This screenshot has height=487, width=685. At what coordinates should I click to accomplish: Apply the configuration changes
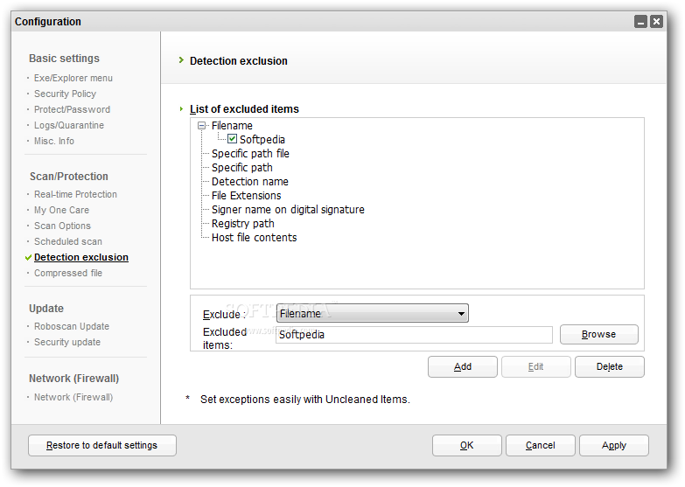coord(614,445)
